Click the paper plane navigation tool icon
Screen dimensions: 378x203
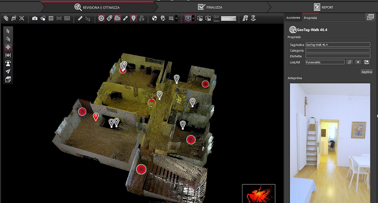pyautogui.click(x=8, y=71)
